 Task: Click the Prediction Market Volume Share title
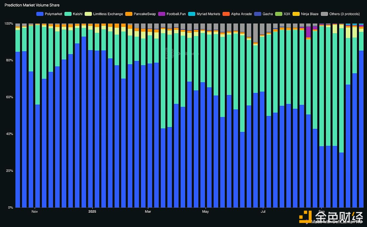32,5
